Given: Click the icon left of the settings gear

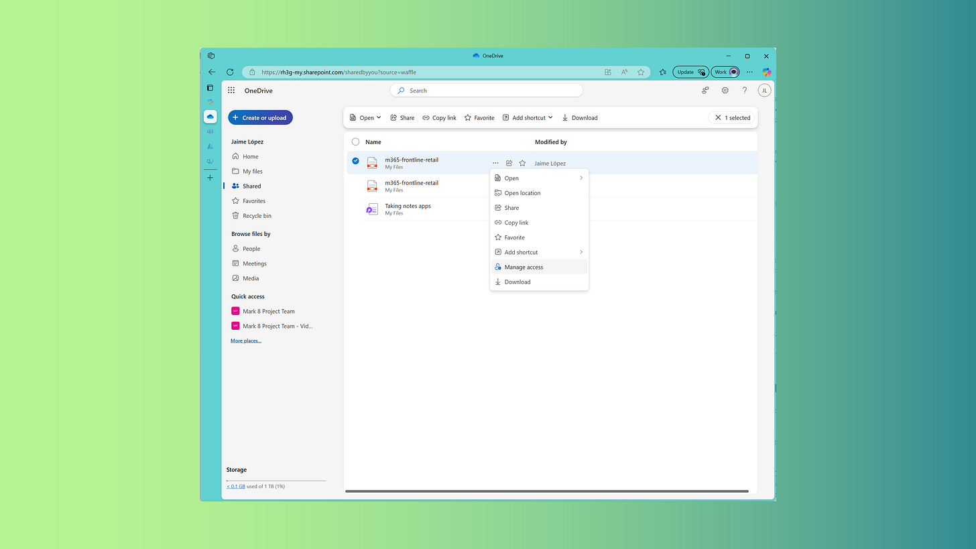Looking at the screenshot, I should pos(705,90).
